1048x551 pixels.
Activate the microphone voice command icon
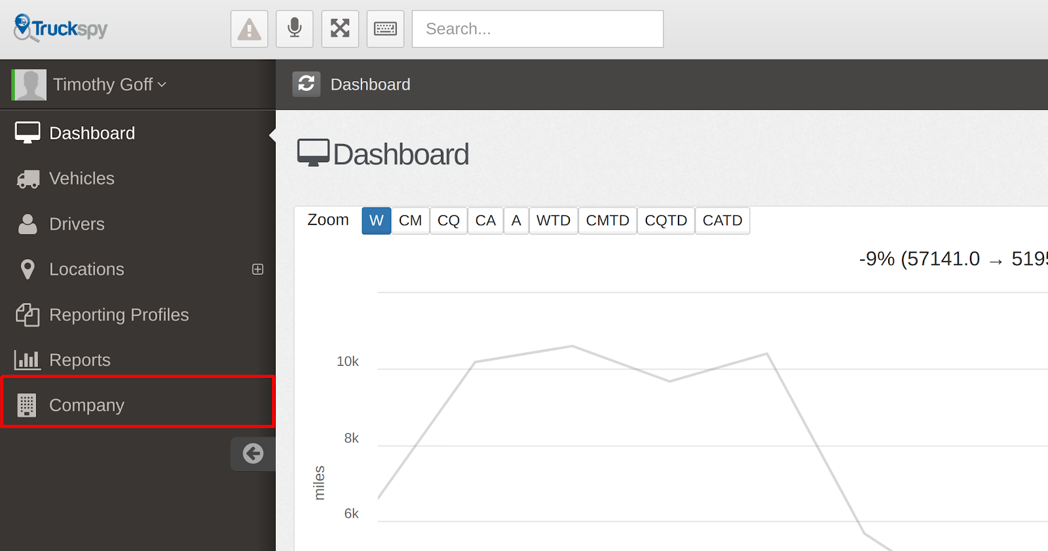[x=295, y=29]
